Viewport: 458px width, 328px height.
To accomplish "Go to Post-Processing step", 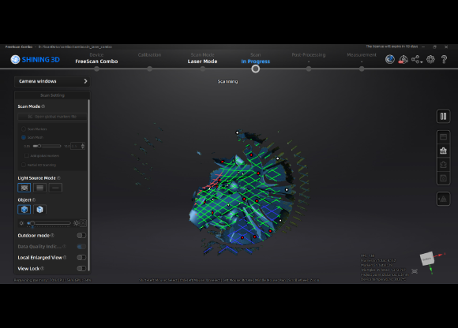I will click(309, 55).
